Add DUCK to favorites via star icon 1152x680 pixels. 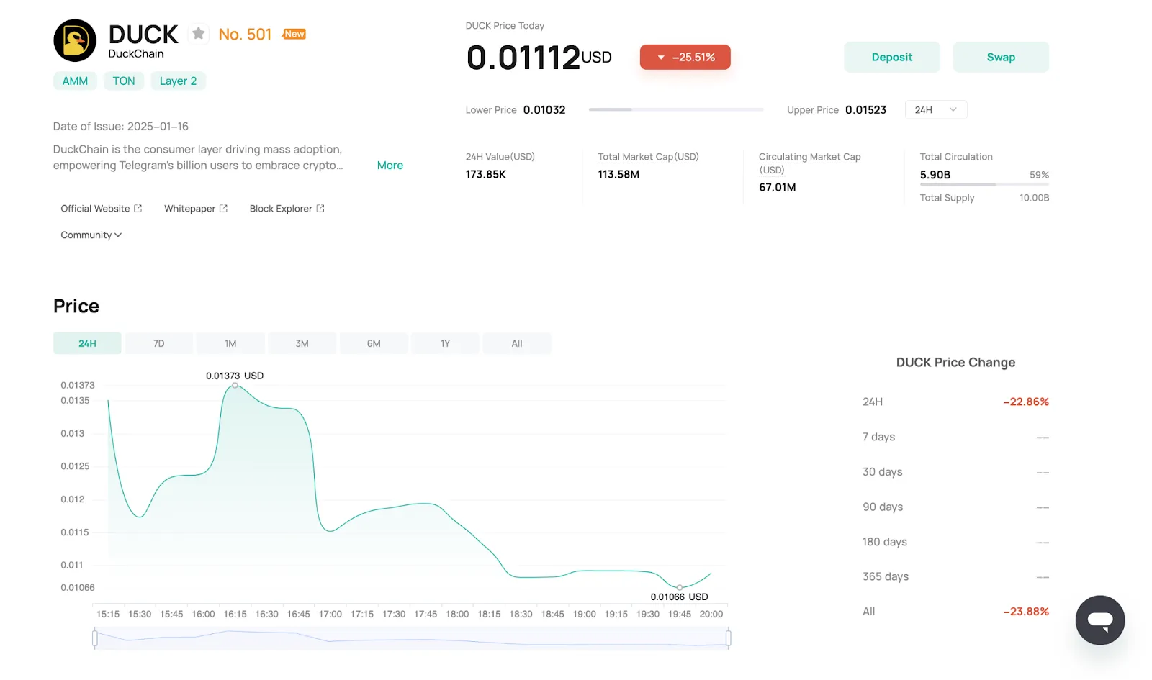pyautogui.click(x=199, y=34)
